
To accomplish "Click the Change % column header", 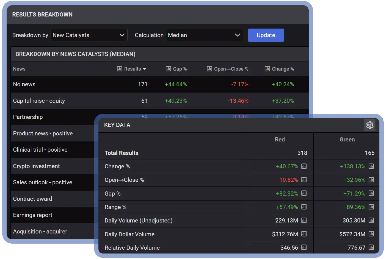I will click(283, 69).
